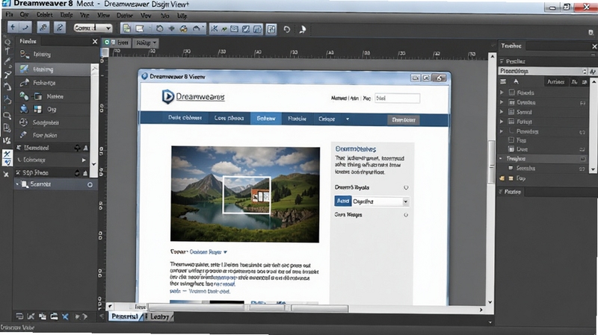Click the search field at the top of the page
The height and width of the screenshot is (335, 598).
(x=397, y=98)
